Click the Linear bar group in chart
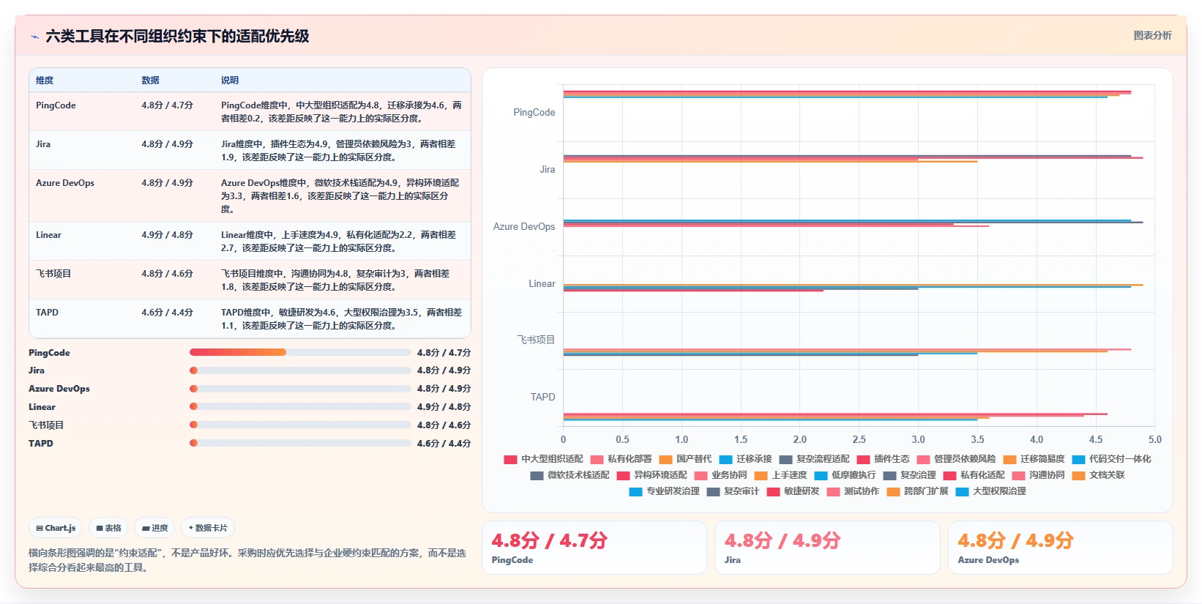This screenshot has height=604, width=1202. coord(853,288)
